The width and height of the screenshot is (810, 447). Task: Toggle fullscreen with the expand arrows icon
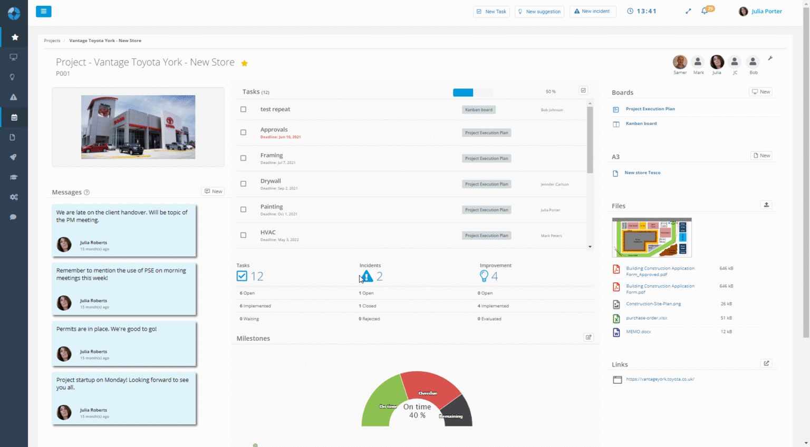[688, 11]
